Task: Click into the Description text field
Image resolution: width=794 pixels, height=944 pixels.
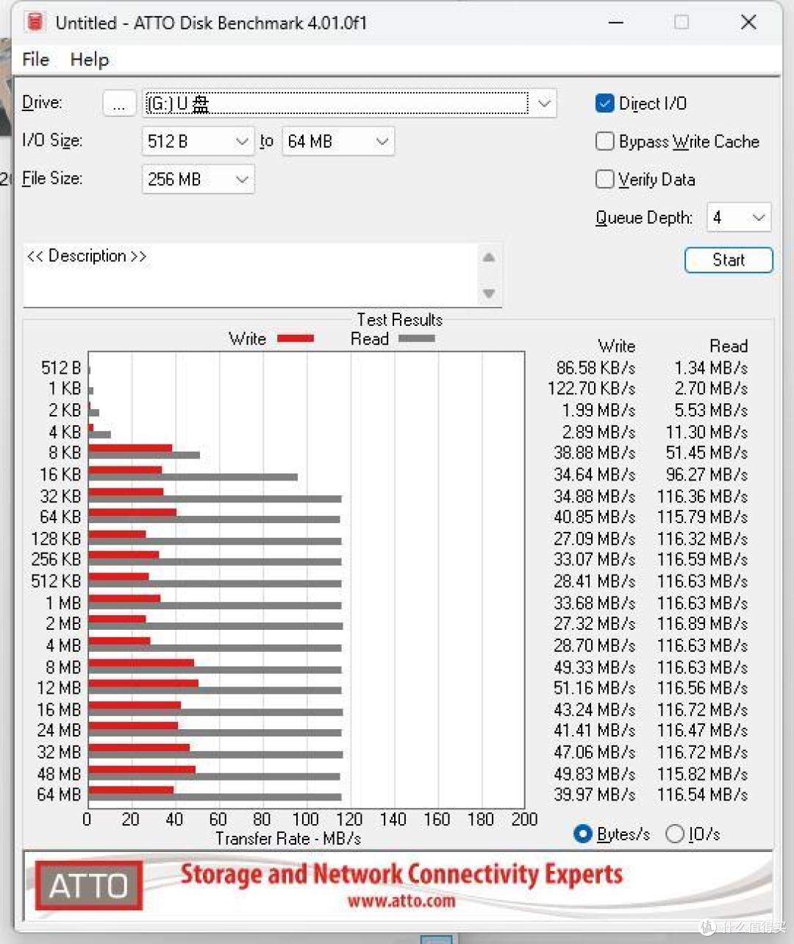Action: point(250,275)
